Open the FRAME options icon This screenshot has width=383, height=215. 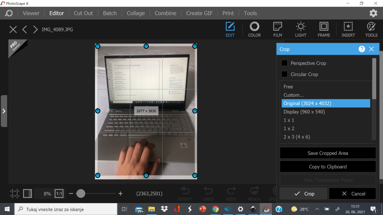tap(324, 29)
